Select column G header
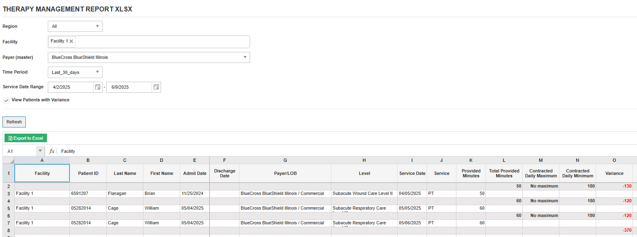Screen dimensions: 637x237 [285, 160]
